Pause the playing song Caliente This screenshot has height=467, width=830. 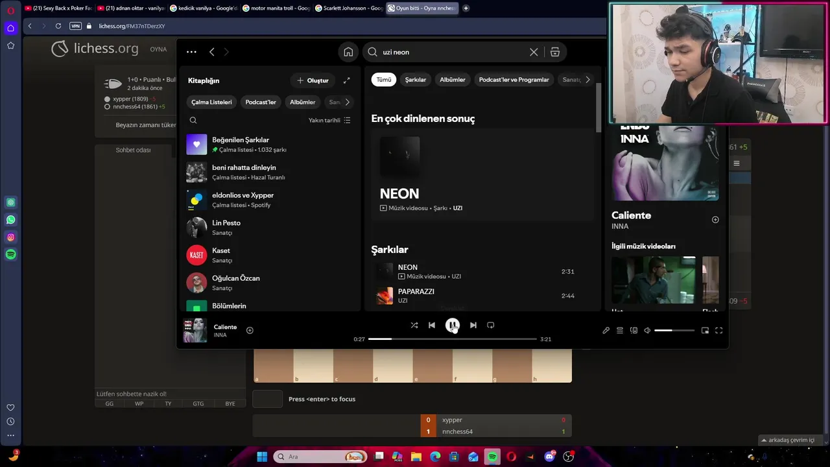[x=453, y=325]
